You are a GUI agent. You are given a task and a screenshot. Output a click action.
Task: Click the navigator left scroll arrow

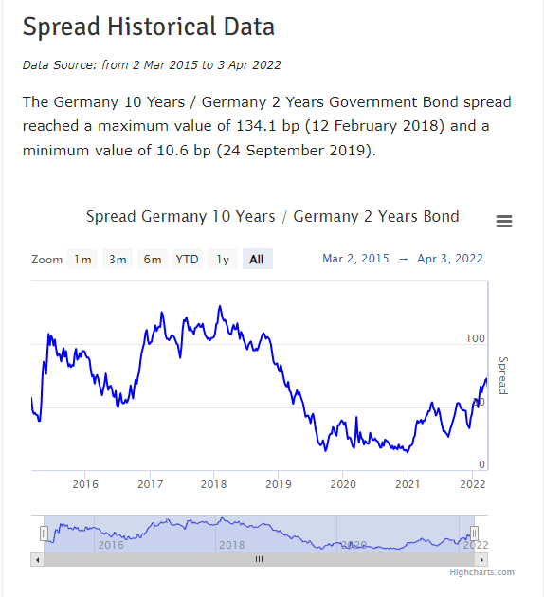(x=37, y=560)
